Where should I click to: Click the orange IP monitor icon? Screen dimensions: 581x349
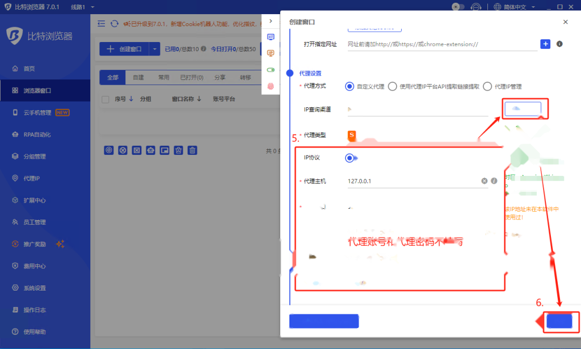pyautogui.click(x=271, y=53)
